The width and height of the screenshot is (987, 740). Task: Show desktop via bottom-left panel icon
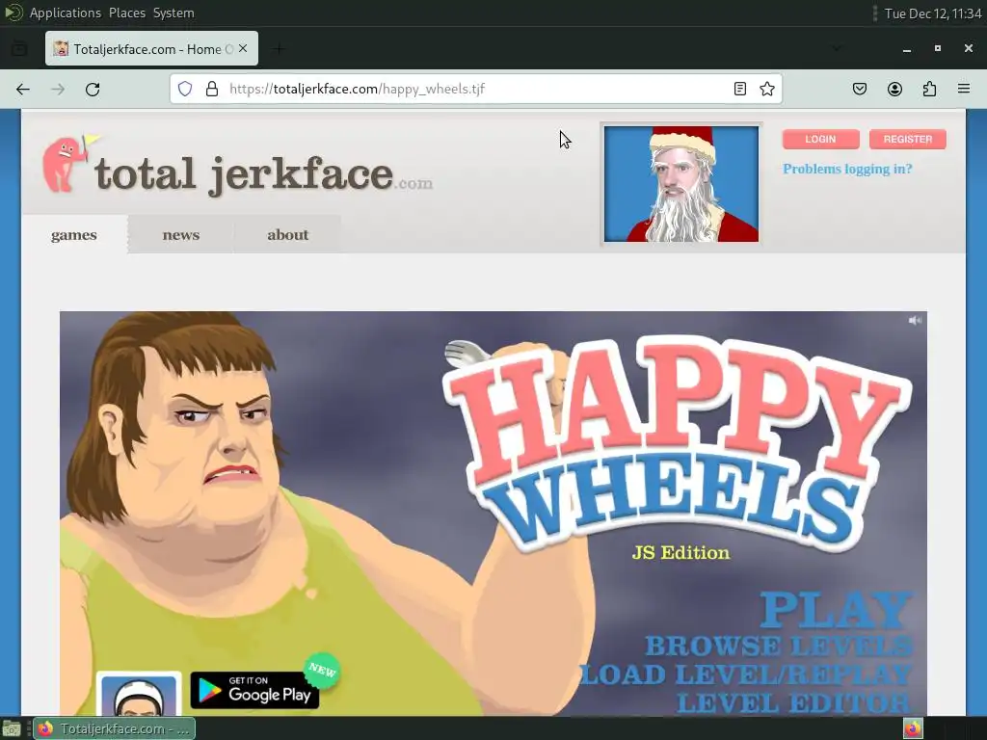[12, 729]
